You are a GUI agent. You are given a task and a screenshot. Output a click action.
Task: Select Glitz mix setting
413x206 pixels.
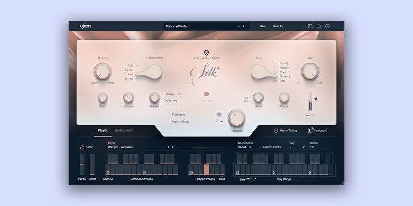click(282, 81)
